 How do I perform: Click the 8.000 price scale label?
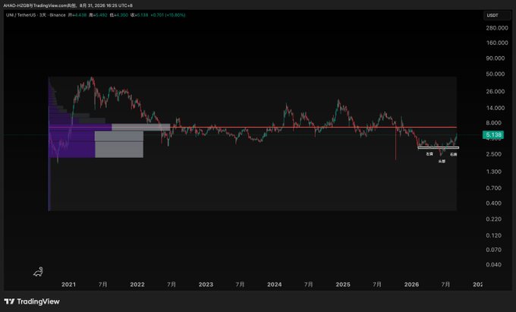494,123
